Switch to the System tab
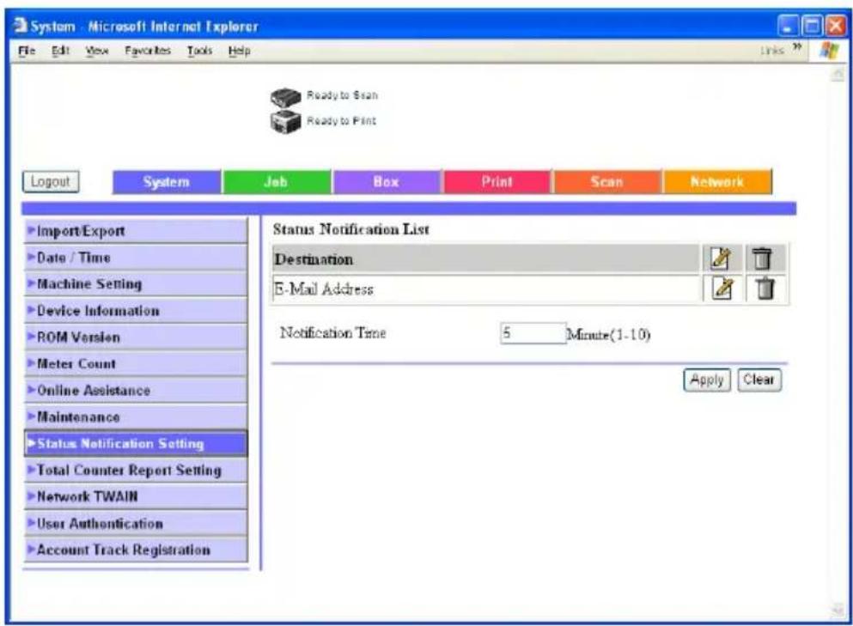This screenshot has width=853, height=626. (167, 182)
